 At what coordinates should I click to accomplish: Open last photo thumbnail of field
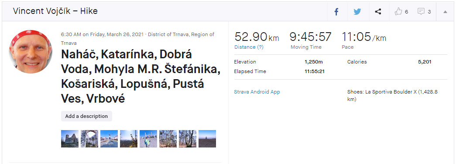[x=207, y=139]
